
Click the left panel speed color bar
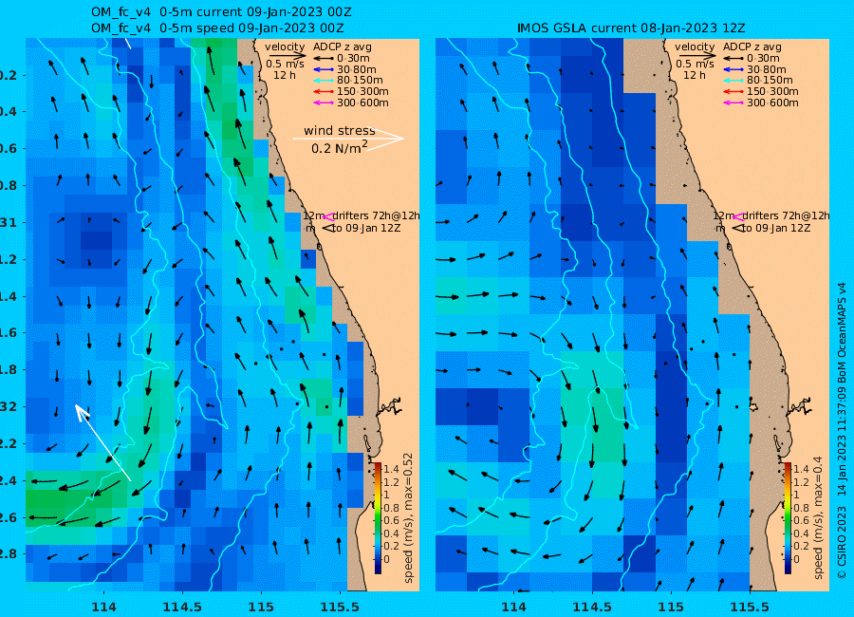click(378, 518)
